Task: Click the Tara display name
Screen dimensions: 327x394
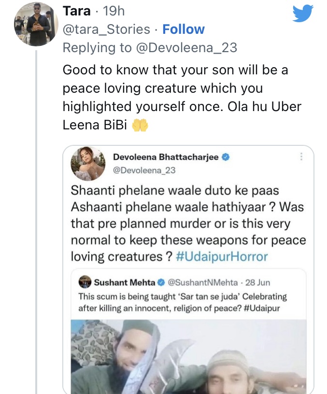Action: (x=77, y=11)
